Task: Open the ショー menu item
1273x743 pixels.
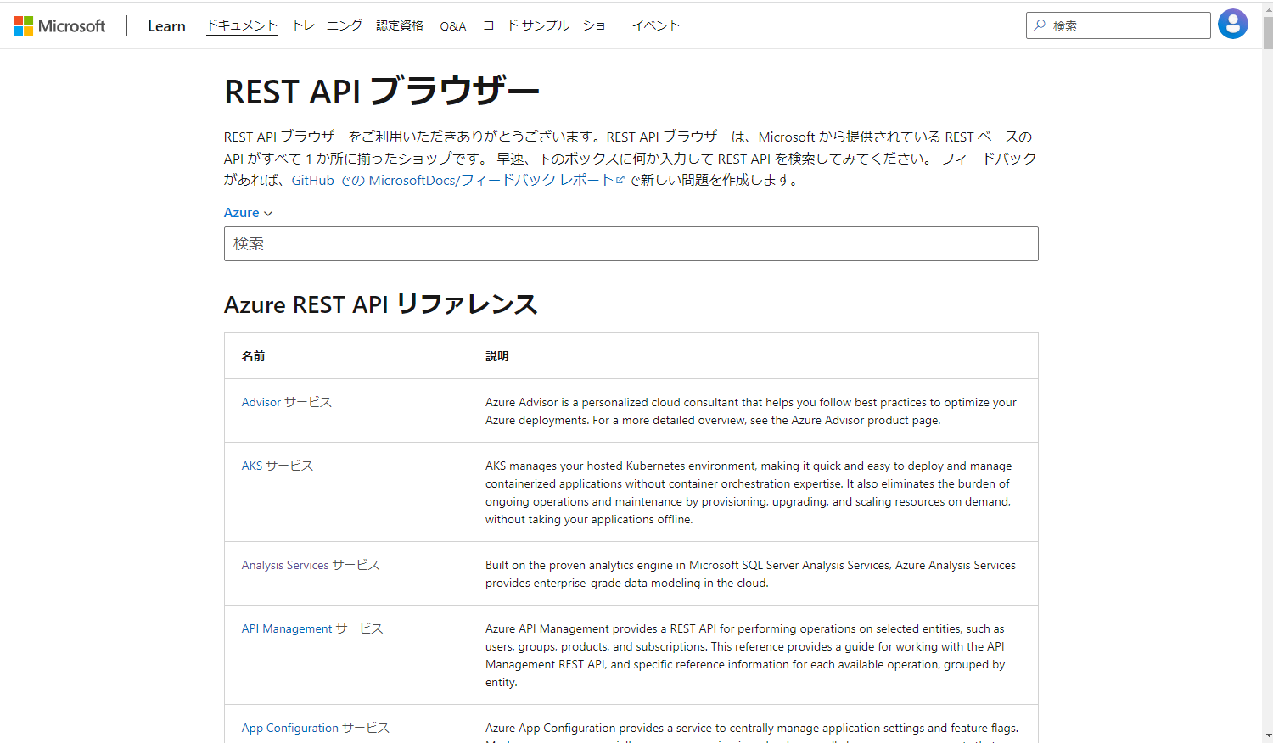Action: tap(600, 25)
